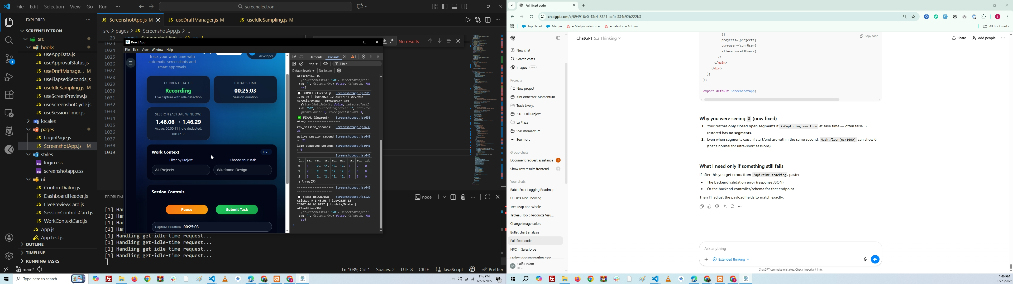
Task: Clear the DevTools console
Action: 302,64
